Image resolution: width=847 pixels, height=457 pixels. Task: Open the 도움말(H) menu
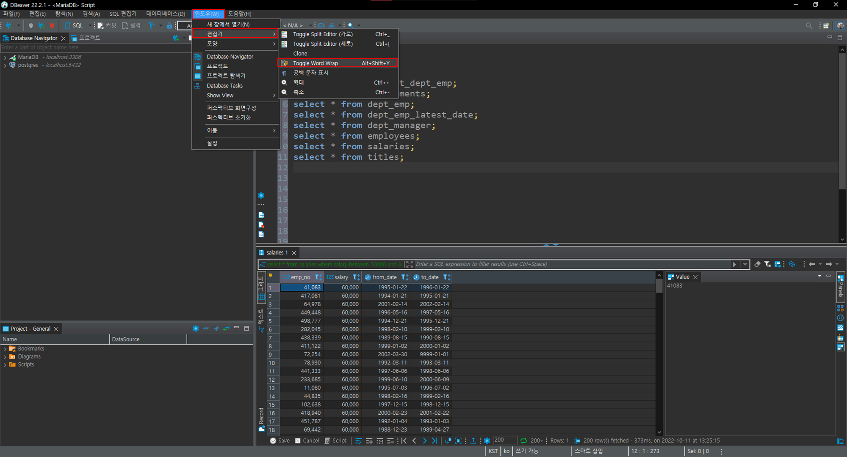pyautogui.click(x=239, y=14)
